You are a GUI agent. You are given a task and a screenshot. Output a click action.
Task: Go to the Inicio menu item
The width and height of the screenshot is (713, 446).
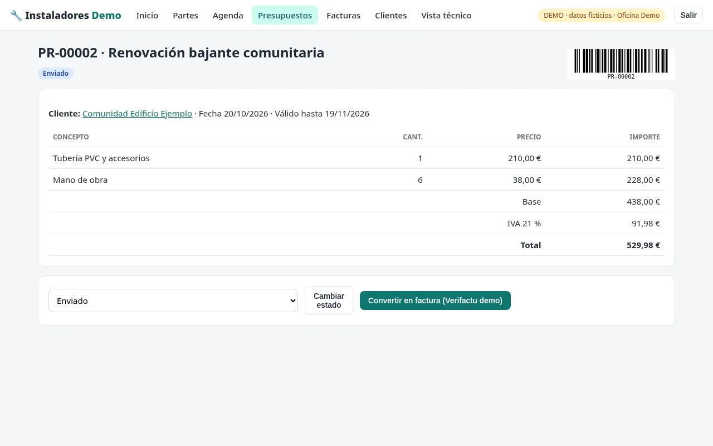(147, 16)
